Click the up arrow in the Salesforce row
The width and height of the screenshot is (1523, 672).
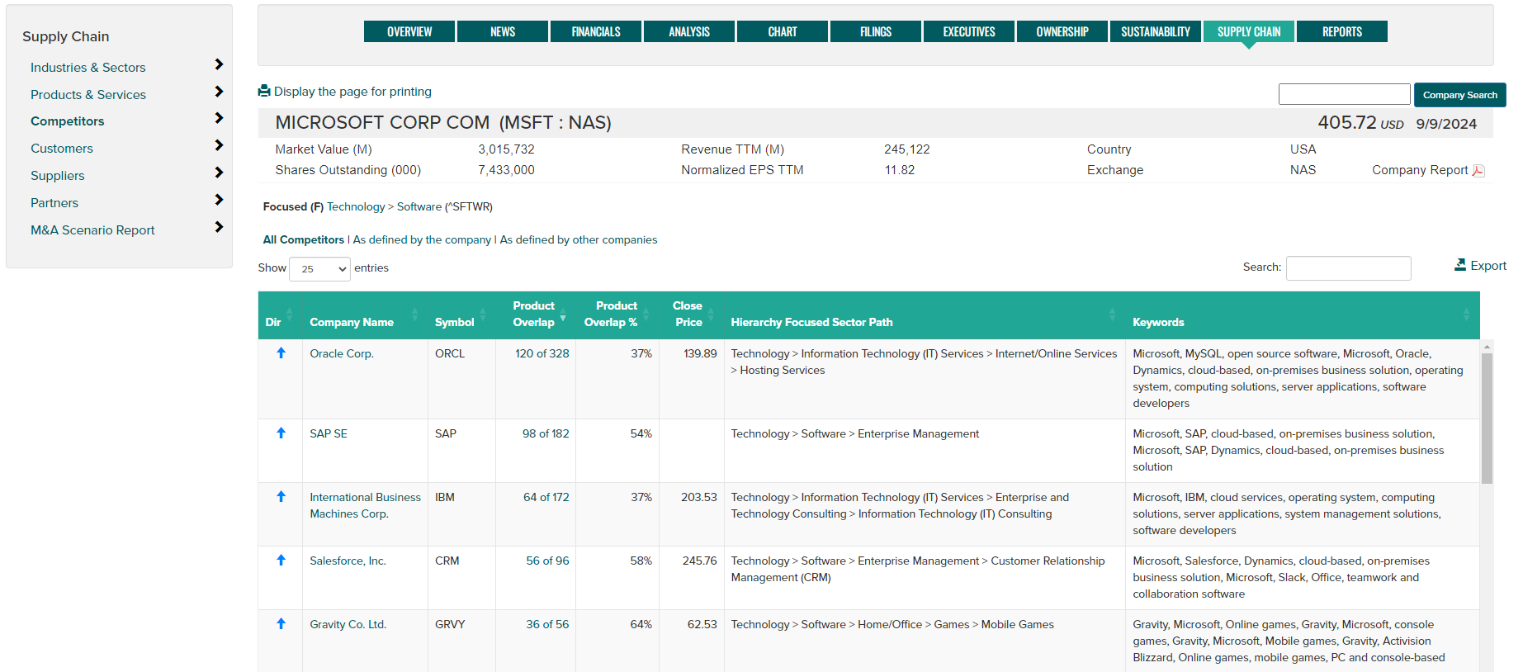pyautogui.click(x=281, y=560)
